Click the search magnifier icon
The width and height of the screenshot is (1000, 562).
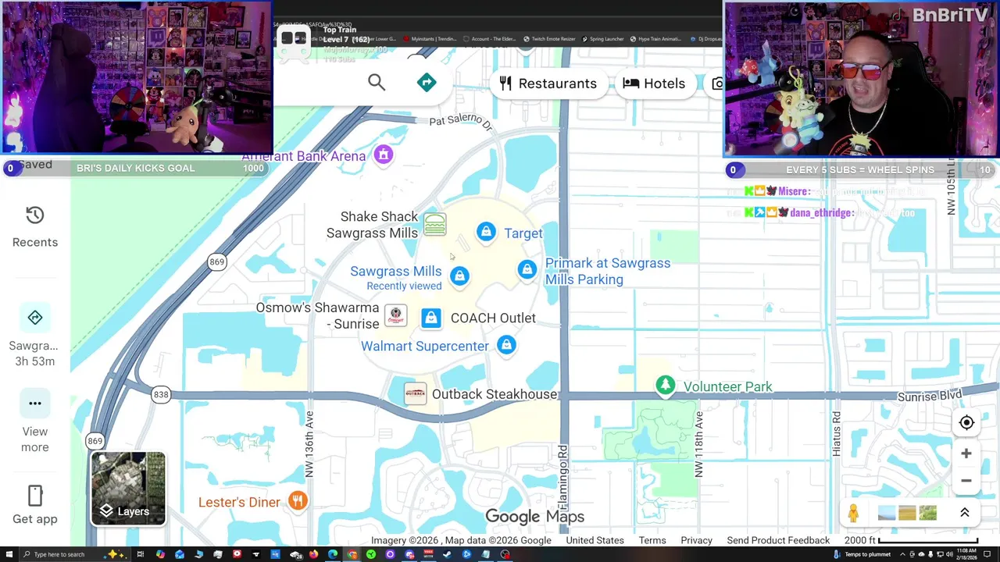[377, 82]
